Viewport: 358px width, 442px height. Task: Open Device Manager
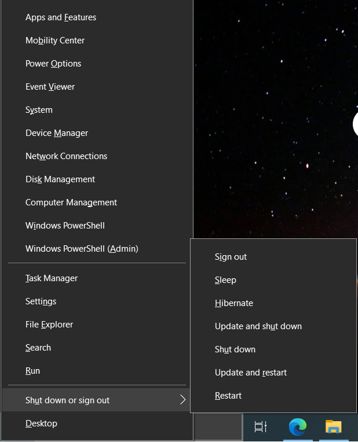[97, 133]
